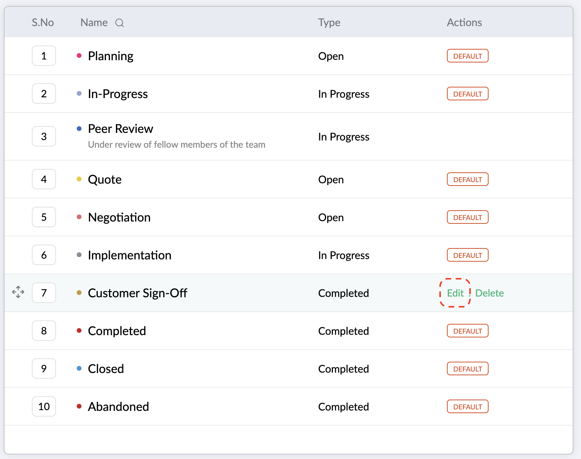The width and height of the screenshot is (581, 459).
Task: Click the pink color dot beside Planning
Action: coord(79,56)
